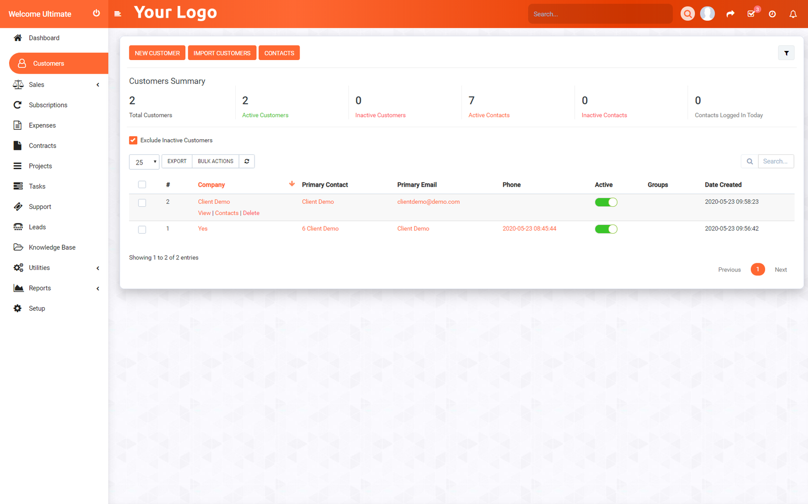This screenshot has width=808, height=504.
Task: Click the quick create arrow icon
Action: [730, 14]
